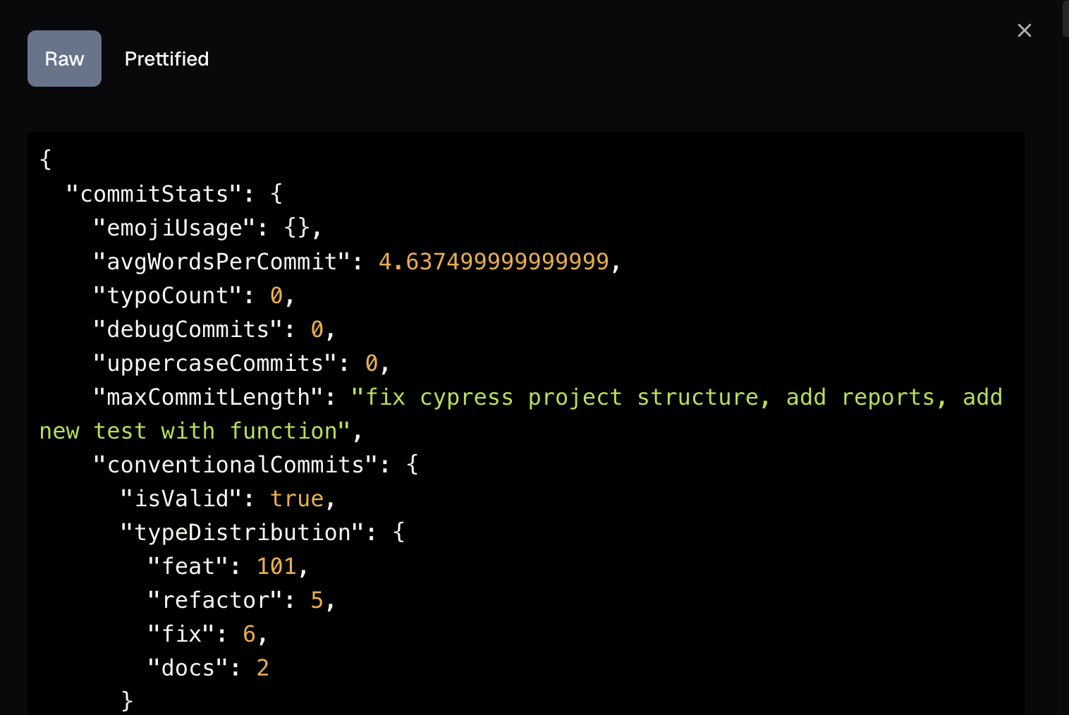Select the Raw view tab
This screenshot has height=715, width=1069.
point(64,59)
